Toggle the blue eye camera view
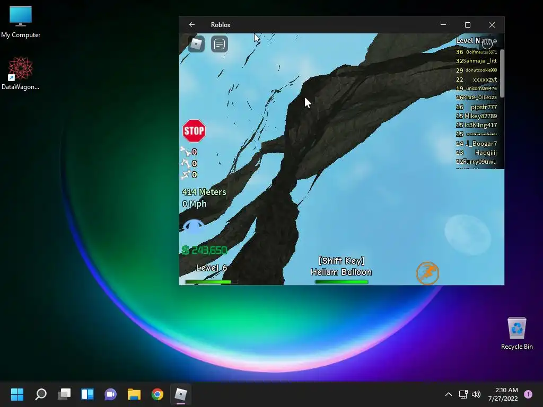543x407 pixels. point(193,226)
